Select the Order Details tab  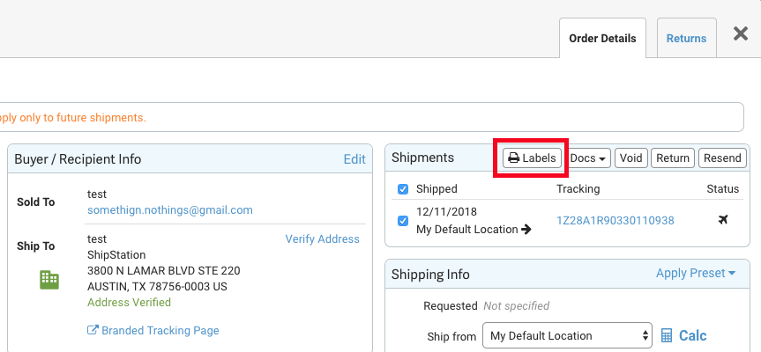point(602,39)
